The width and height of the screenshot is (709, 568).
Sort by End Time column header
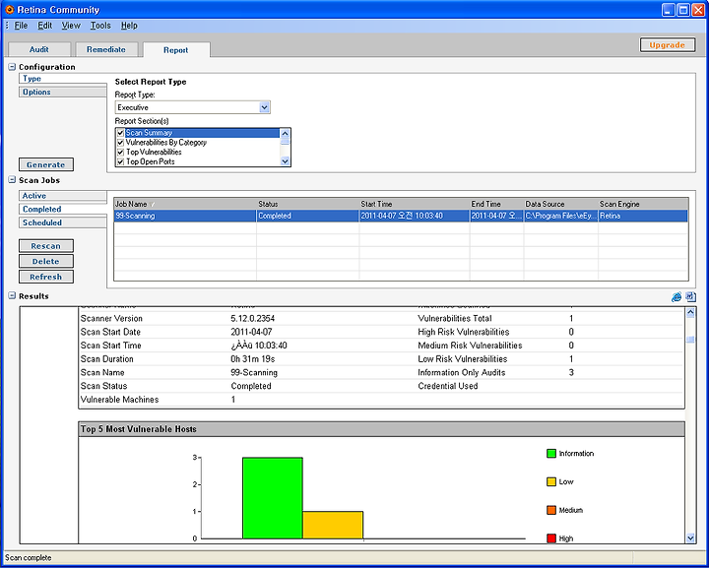497,204
